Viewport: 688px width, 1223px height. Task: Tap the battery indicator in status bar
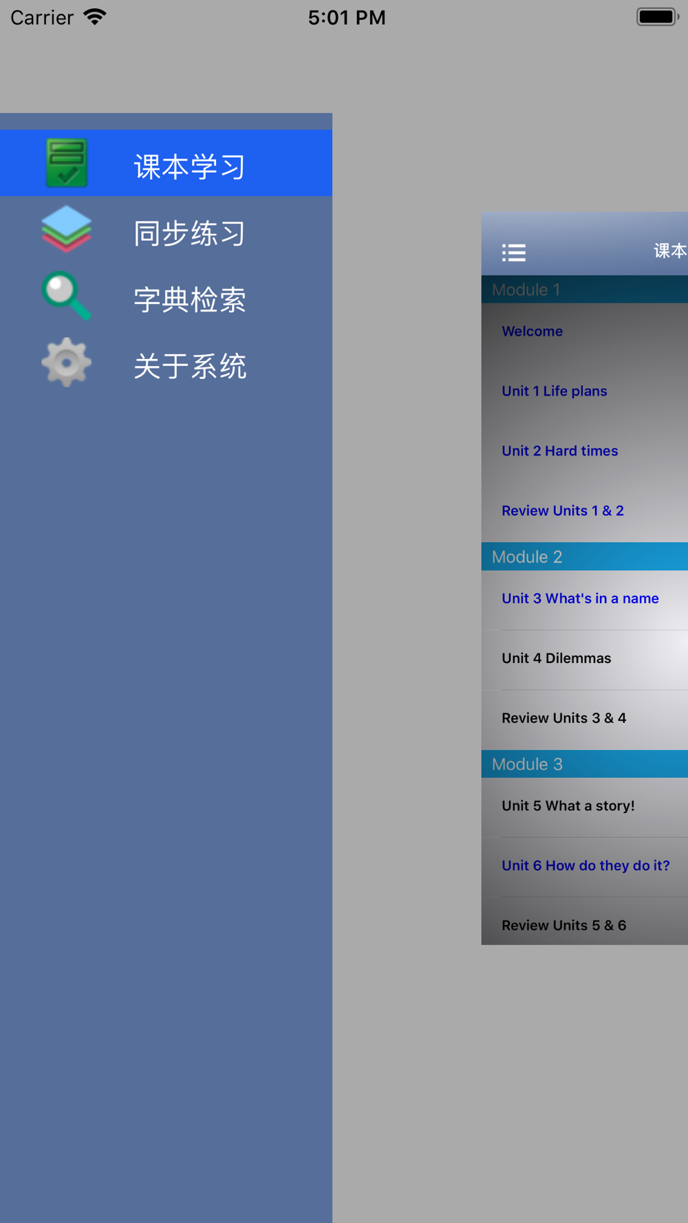coord(657,17)
